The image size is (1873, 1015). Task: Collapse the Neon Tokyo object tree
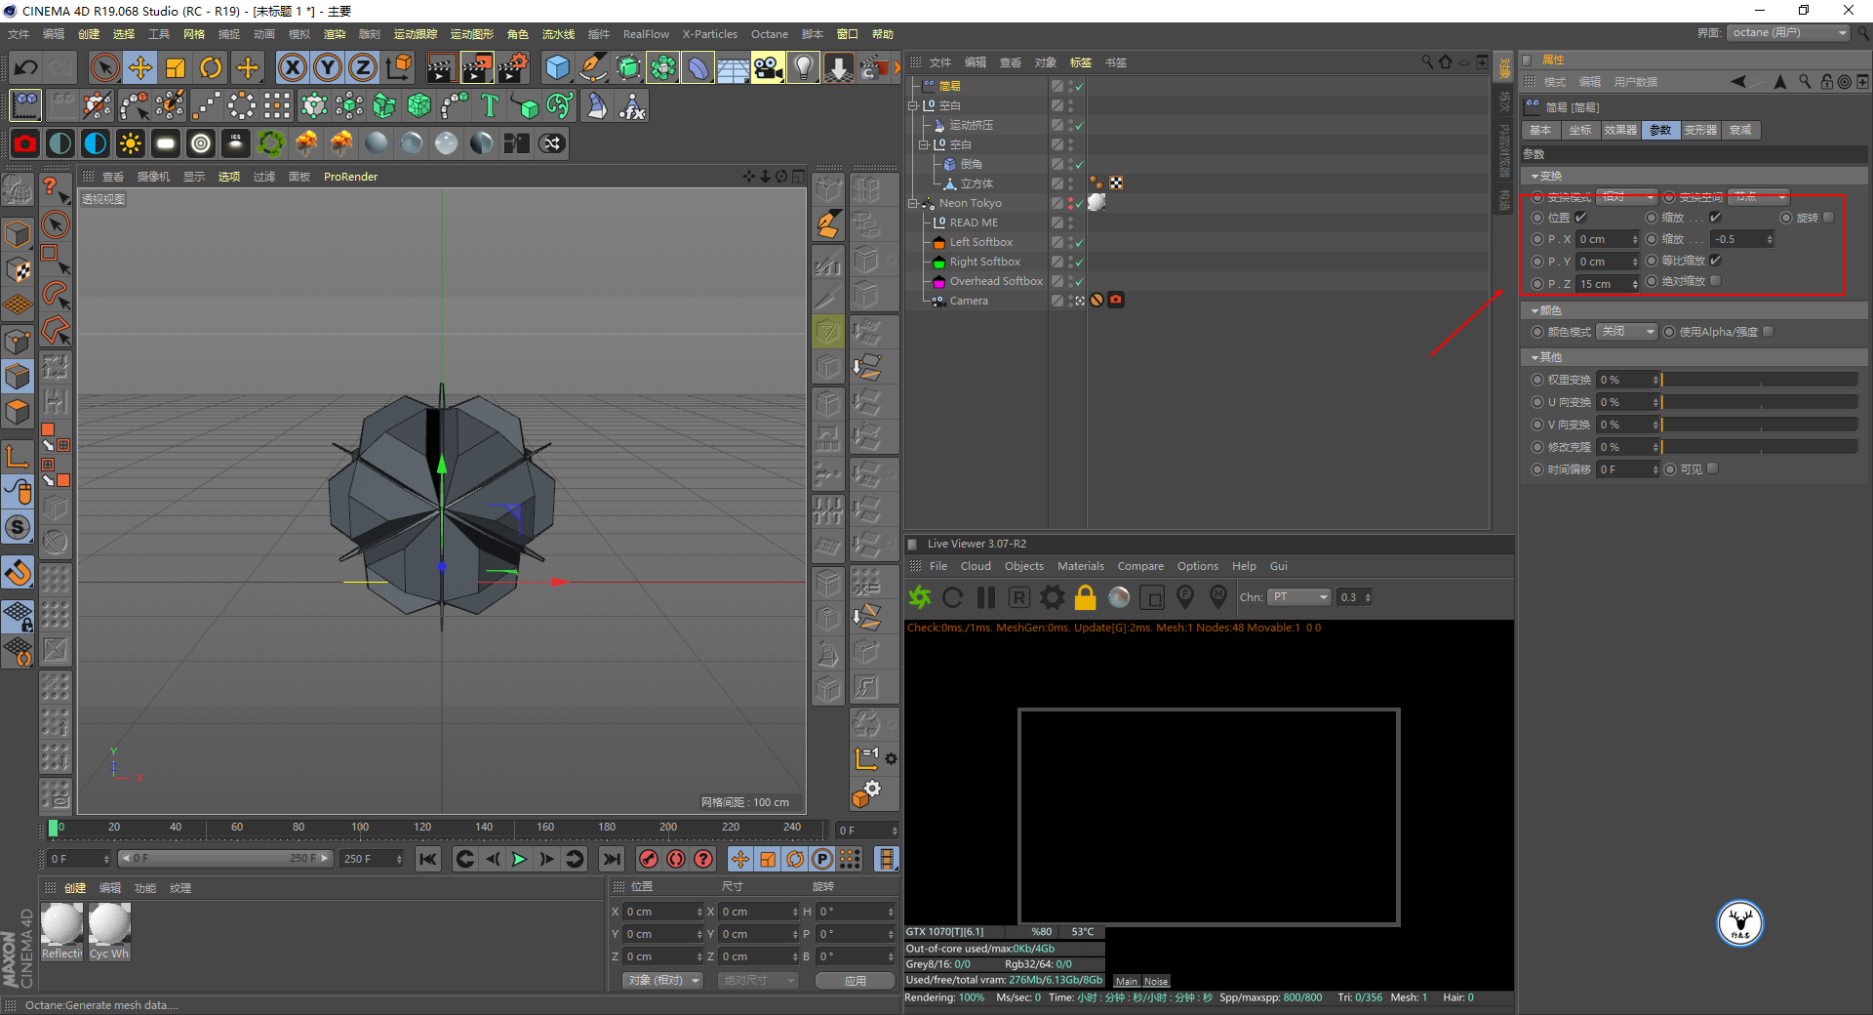pos(912,203)
